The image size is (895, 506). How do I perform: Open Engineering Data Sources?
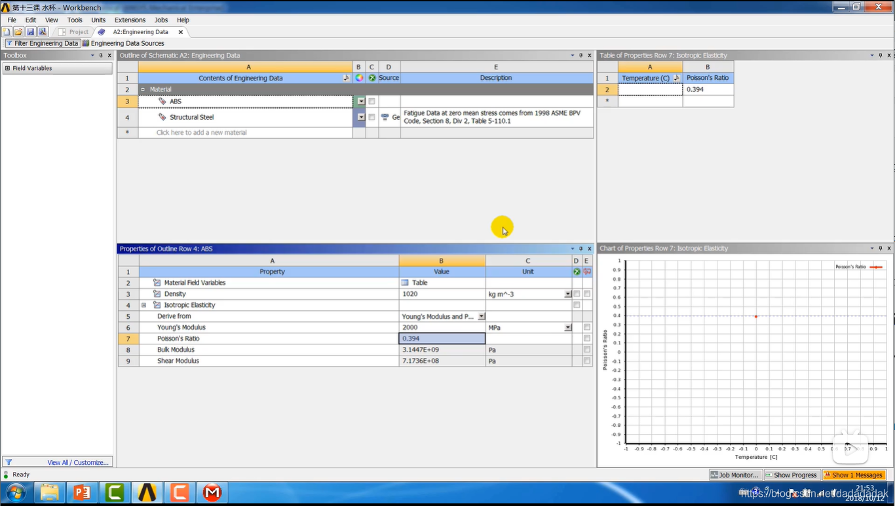click(123, 43)
